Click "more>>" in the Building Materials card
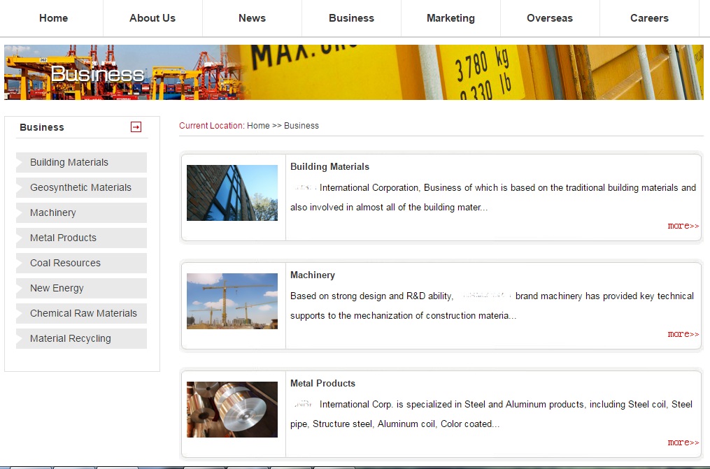Screen dimensions: 710x469 (x=683, y=226)
